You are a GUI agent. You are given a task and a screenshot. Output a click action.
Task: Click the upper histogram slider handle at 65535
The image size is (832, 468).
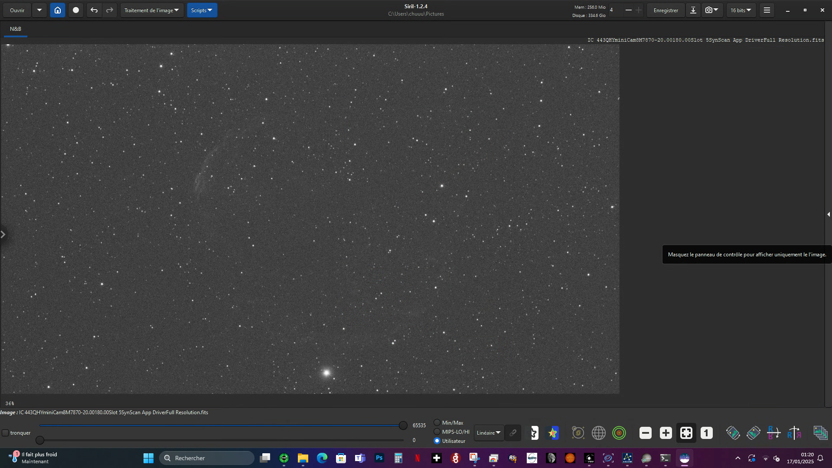pyautogui.click(x=403, y=425)
